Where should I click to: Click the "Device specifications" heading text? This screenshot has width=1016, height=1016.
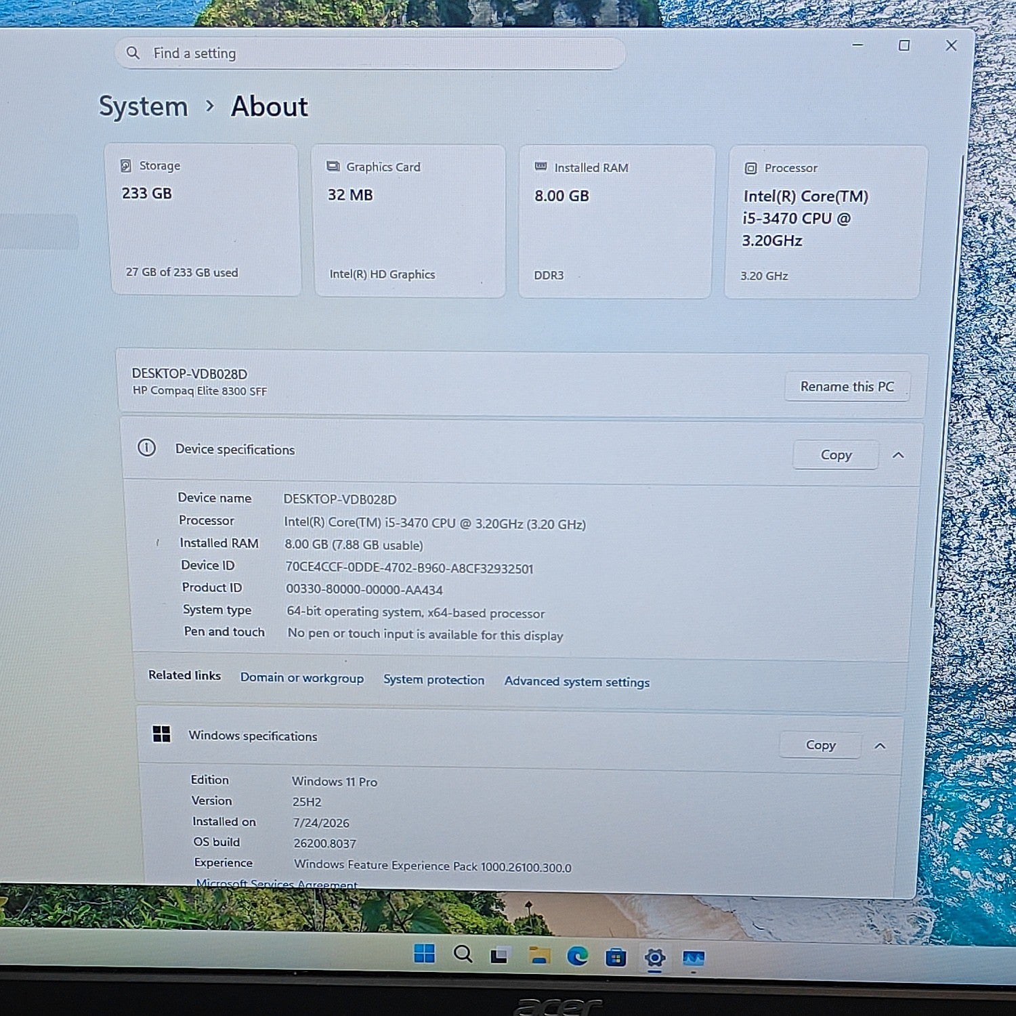pos(235,450)
